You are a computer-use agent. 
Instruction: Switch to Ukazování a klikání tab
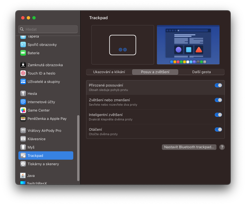click(x=109, y=72)
